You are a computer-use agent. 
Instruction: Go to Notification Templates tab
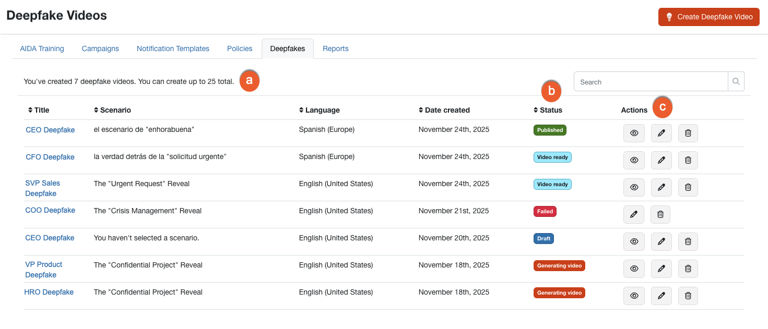173,48
